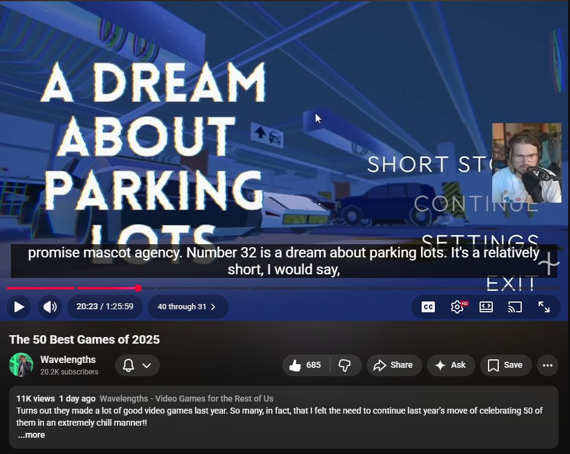The width and height of the screenshot is (570, 454).
Task: Open the video in miniplayer
Action: point(486,307)
